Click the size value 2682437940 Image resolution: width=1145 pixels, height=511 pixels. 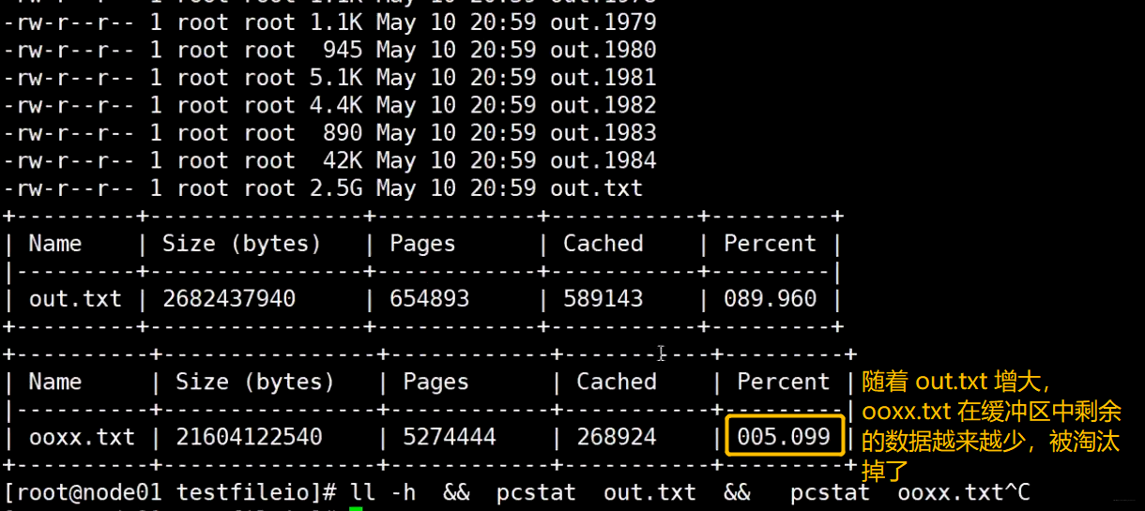click(229, 299)
